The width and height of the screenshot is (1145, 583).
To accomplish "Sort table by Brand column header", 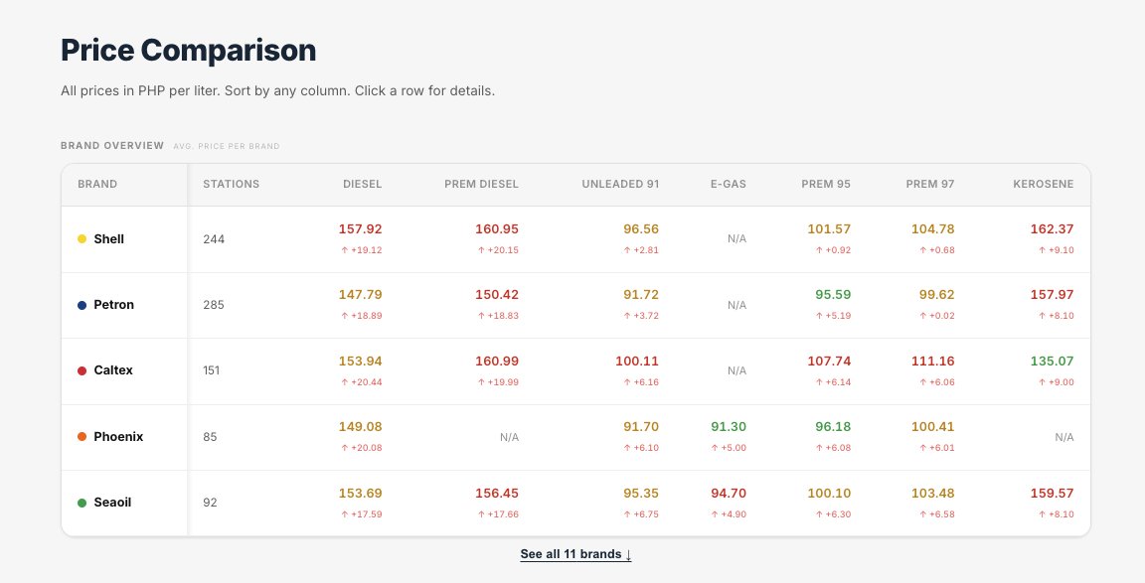I will tap(97, 184).
